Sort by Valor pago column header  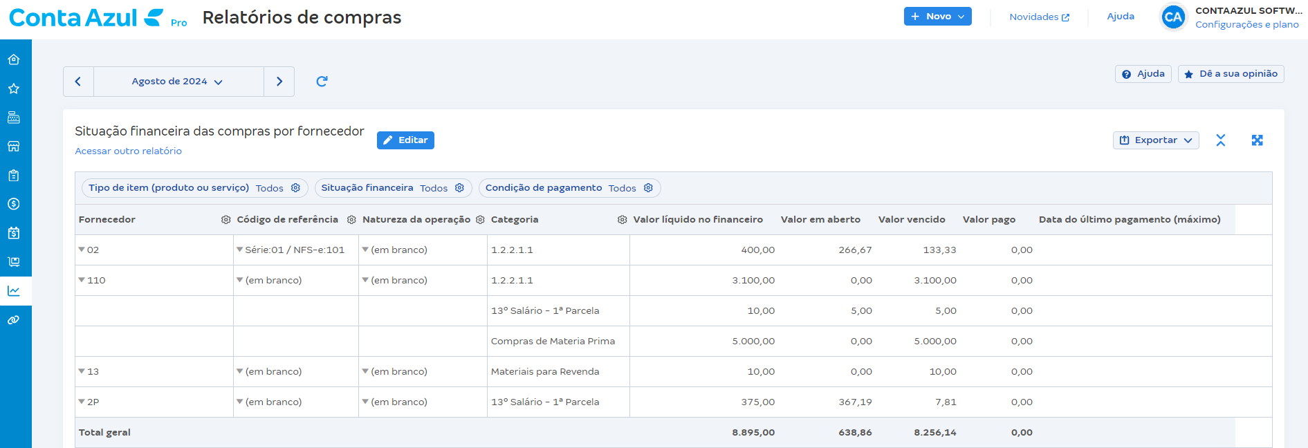989,220
